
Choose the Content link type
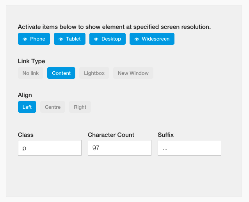[x=61, y=73]
